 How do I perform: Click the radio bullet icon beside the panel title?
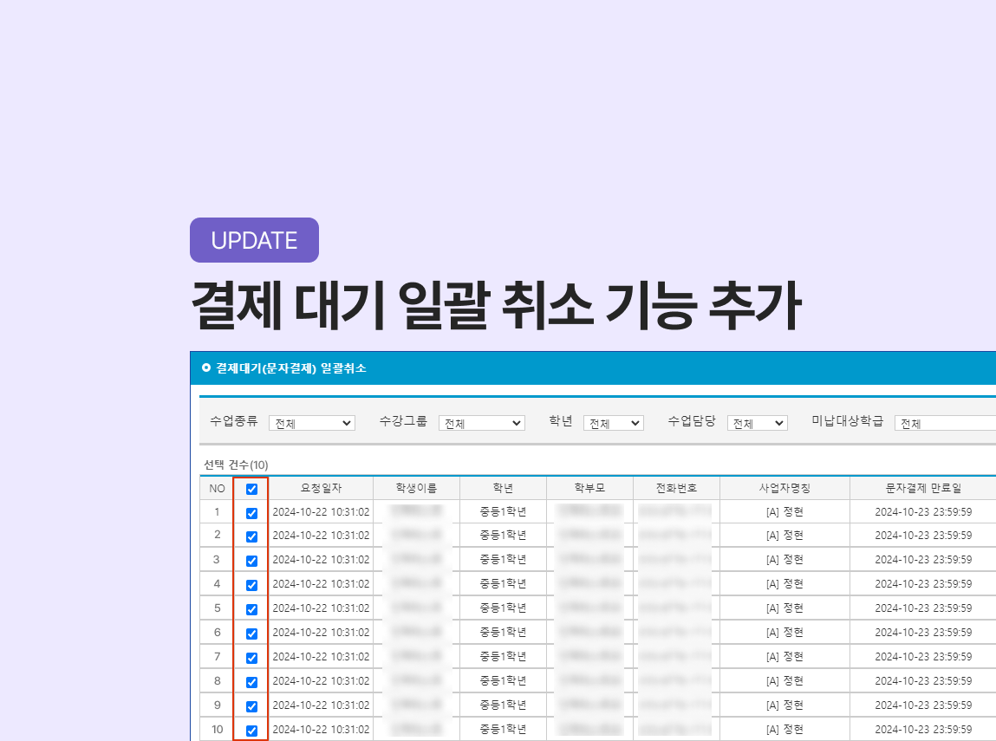click(x=205, y=367)
